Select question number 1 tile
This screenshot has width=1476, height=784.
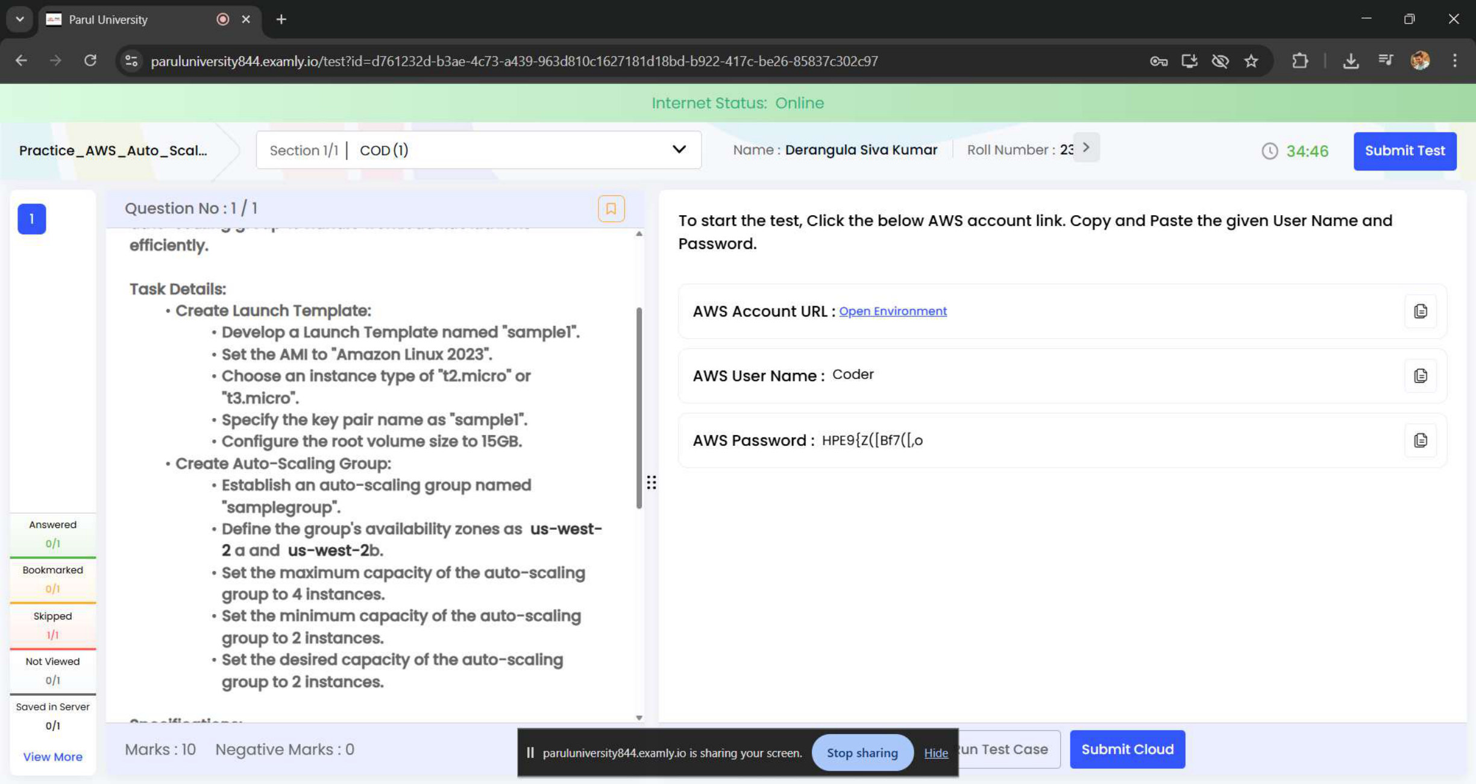[x=32, y=219]
